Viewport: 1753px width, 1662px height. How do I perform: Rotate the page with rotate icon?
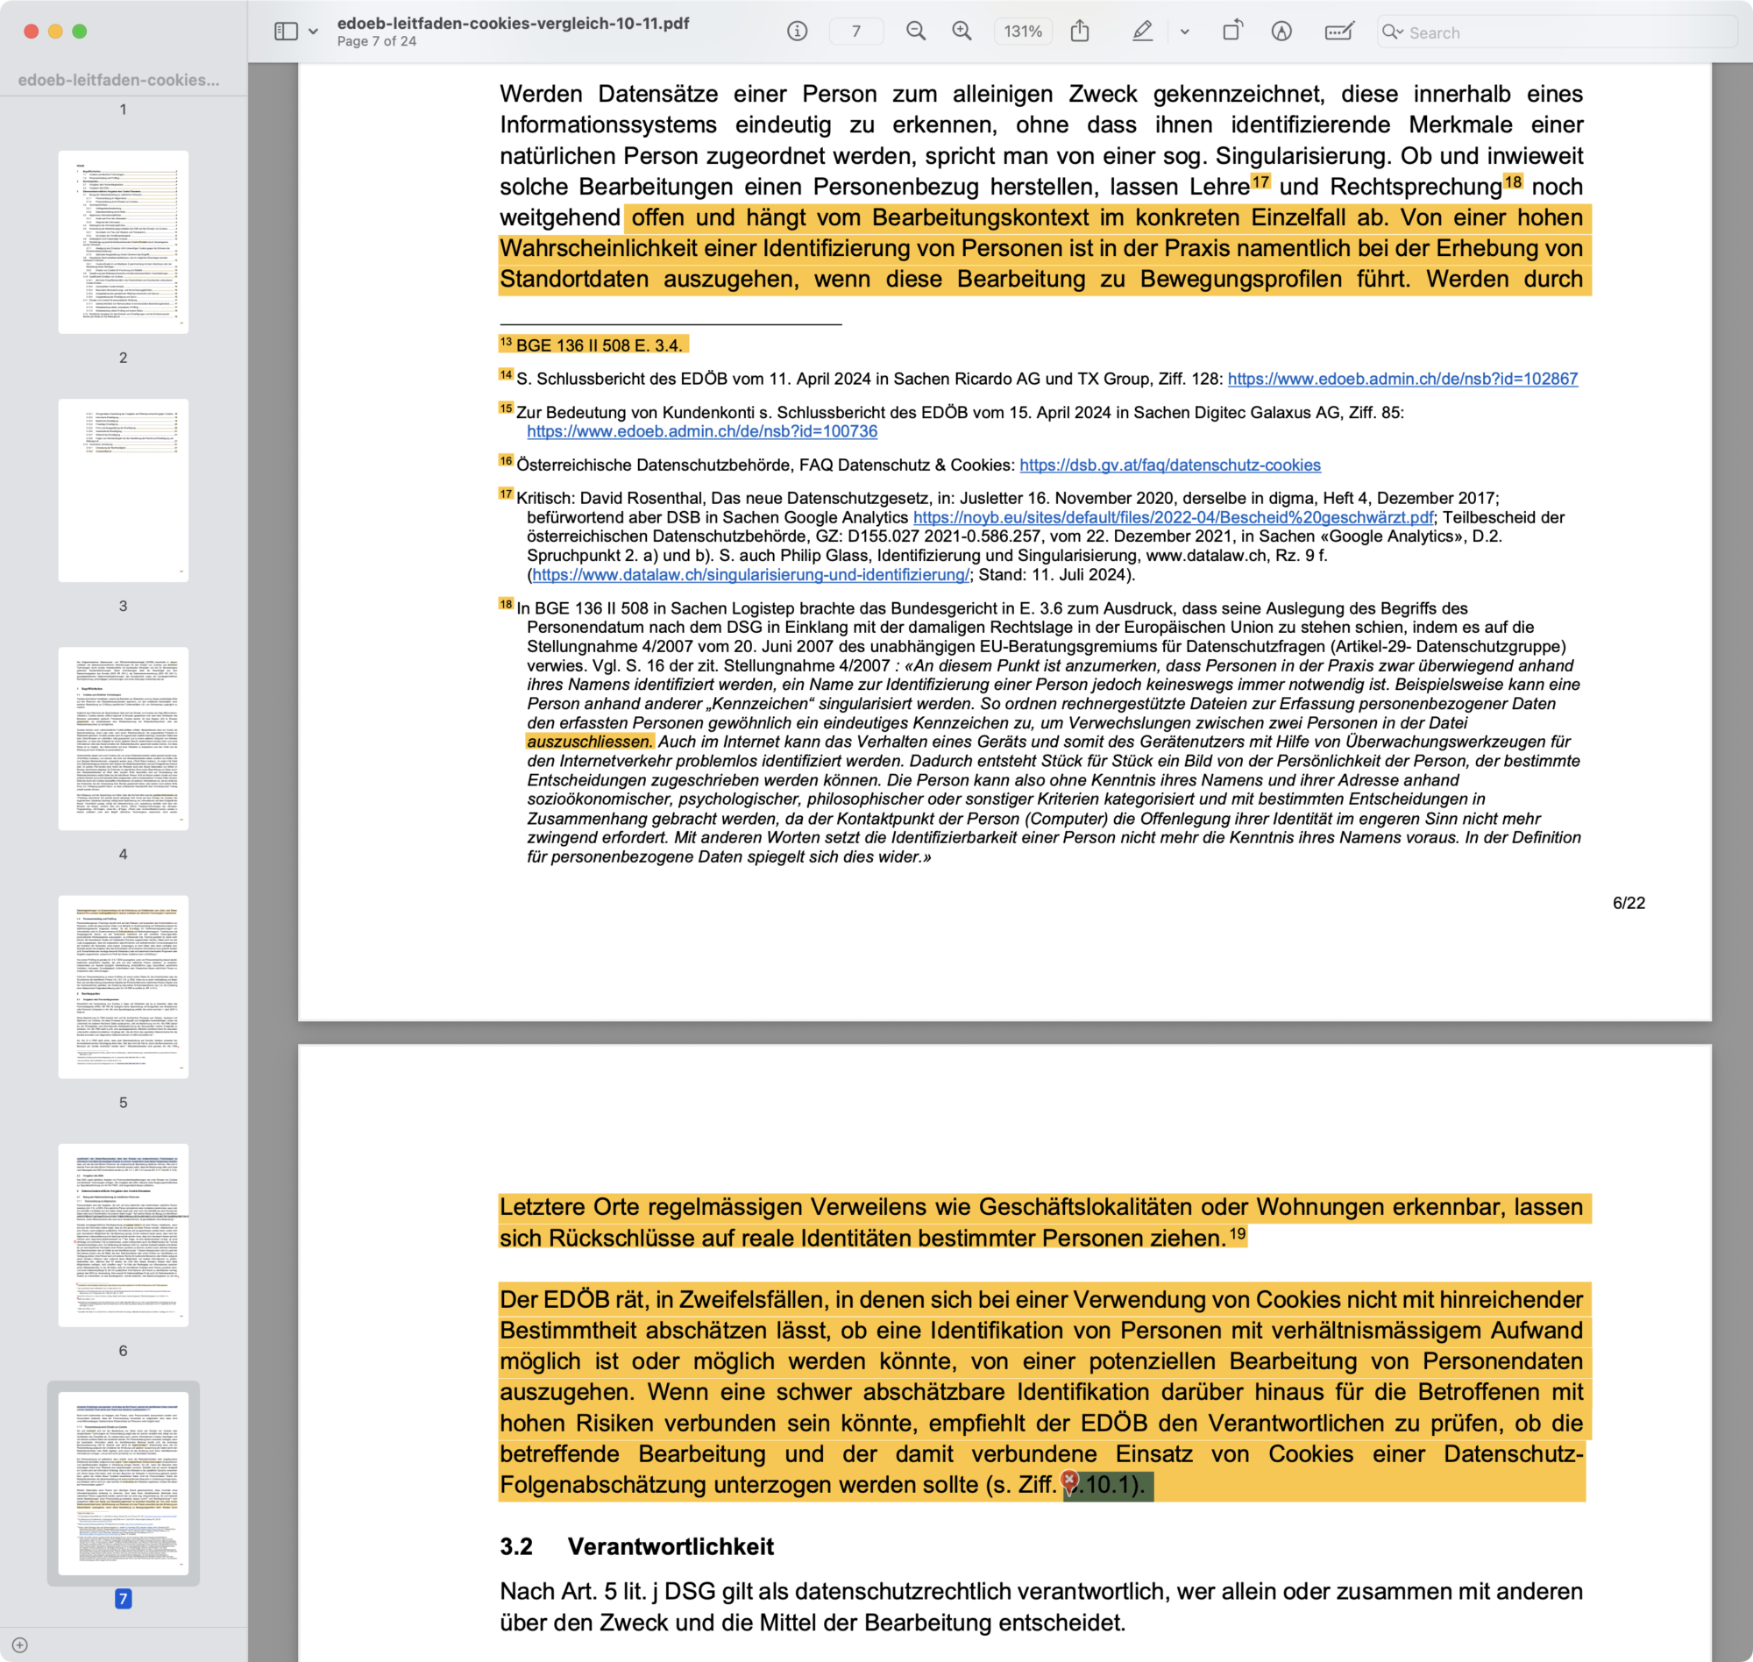1231,32
